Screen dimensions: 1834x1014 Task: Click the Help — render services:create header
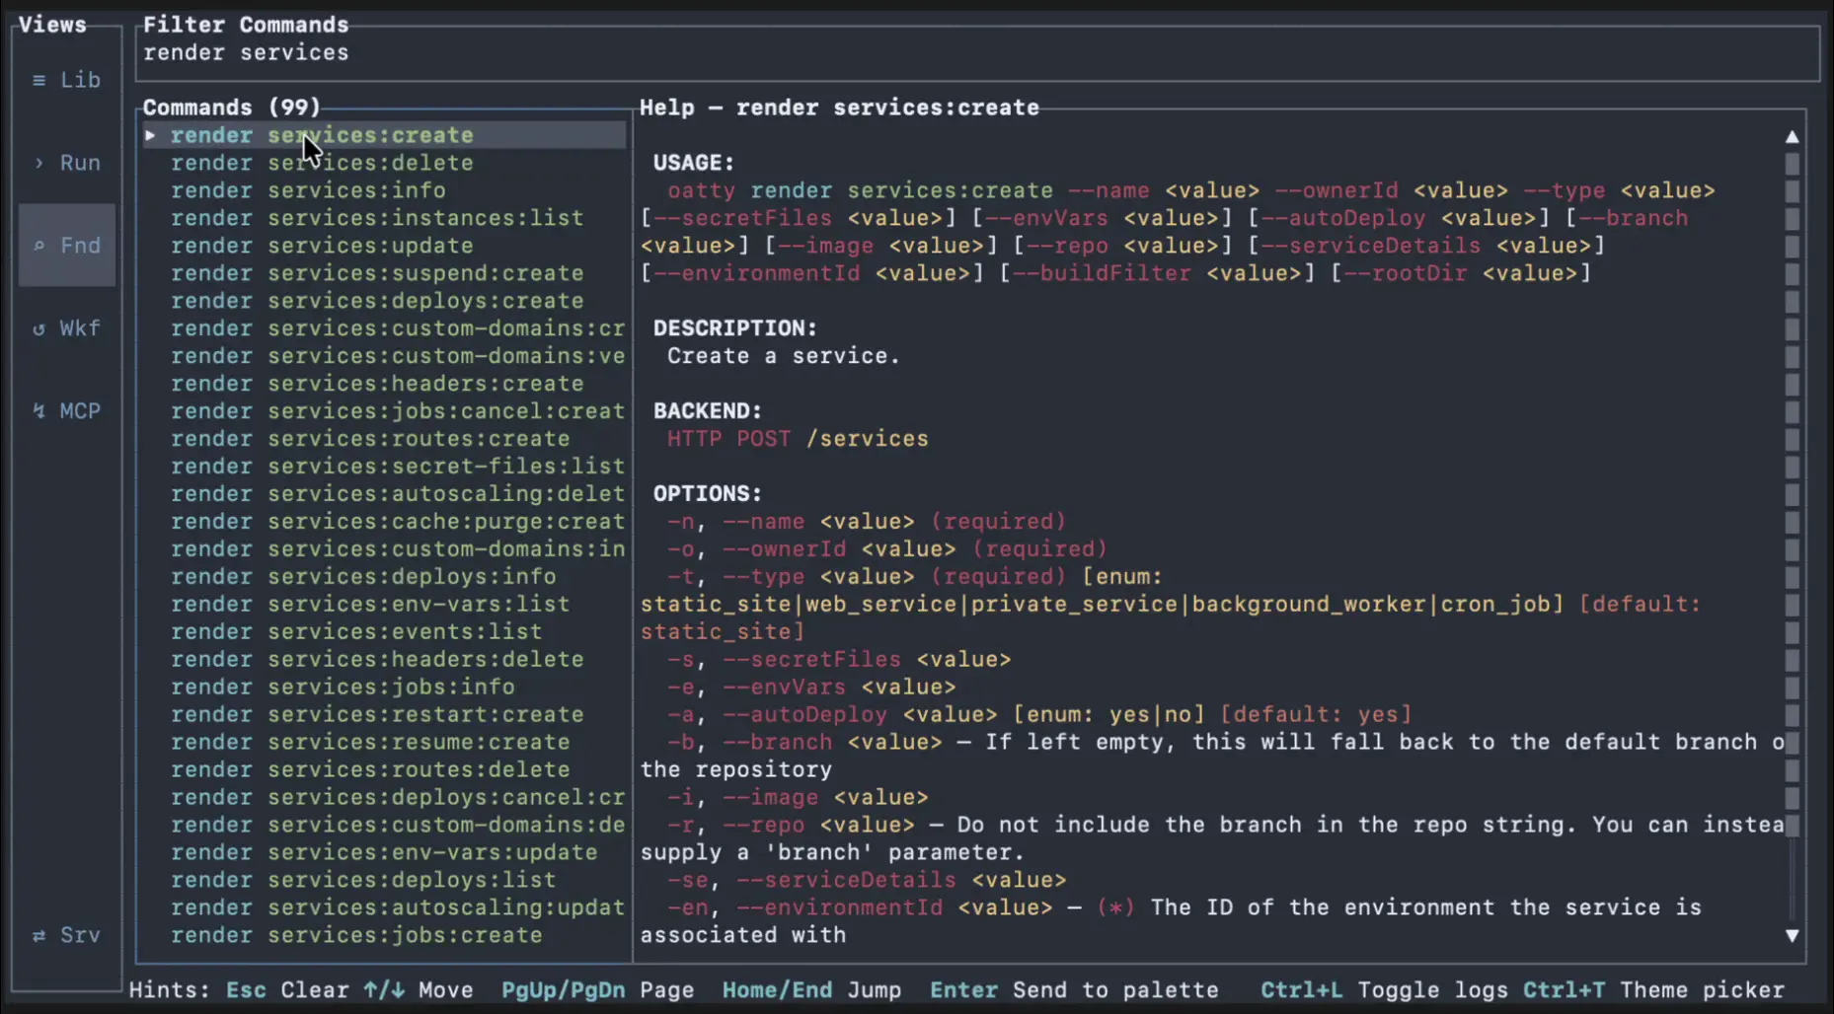click(x=839, y=107)
